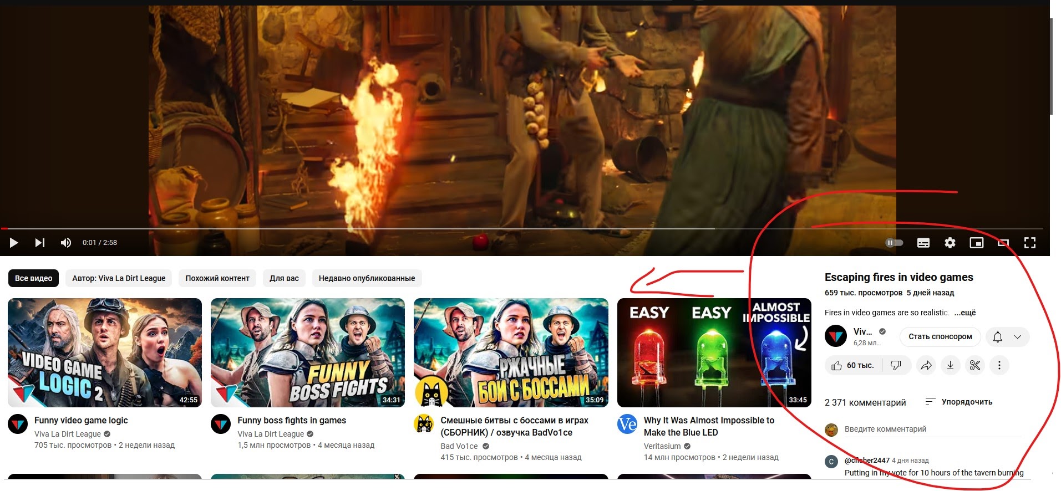Enable miniplayer mode
Screen dimensions: 1061x491
pos(977,243)
